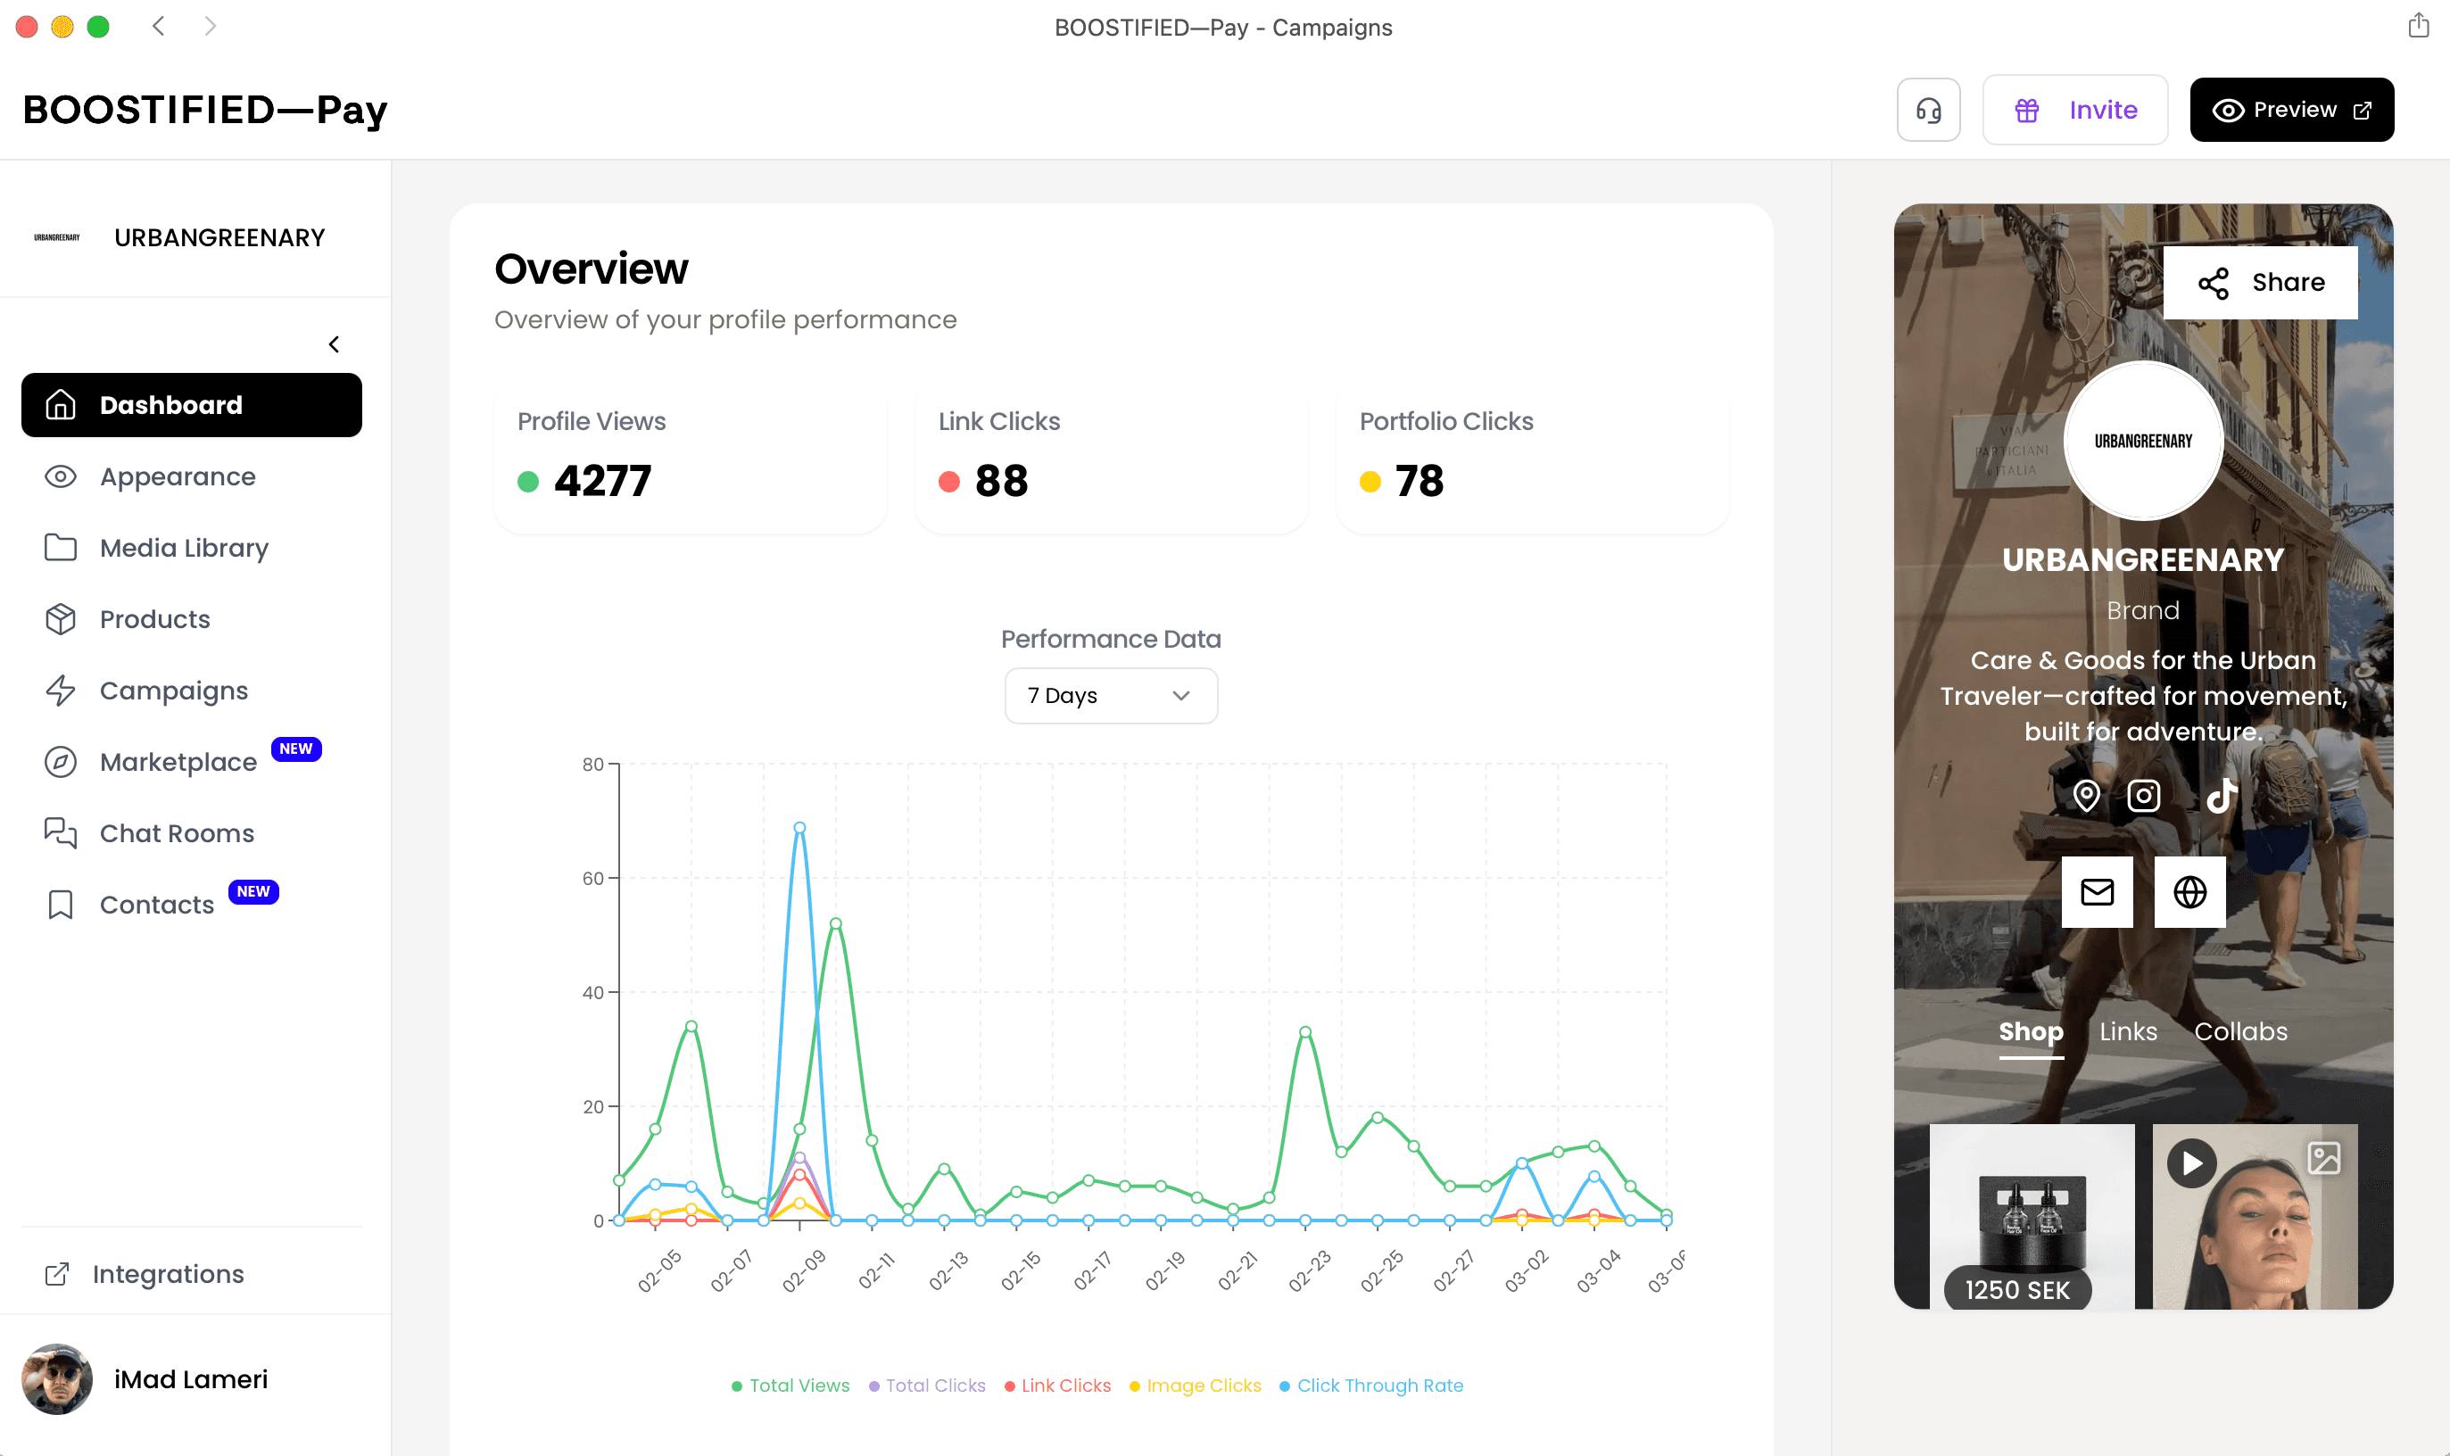Click the Invite button

click(x=2074, y=110)
